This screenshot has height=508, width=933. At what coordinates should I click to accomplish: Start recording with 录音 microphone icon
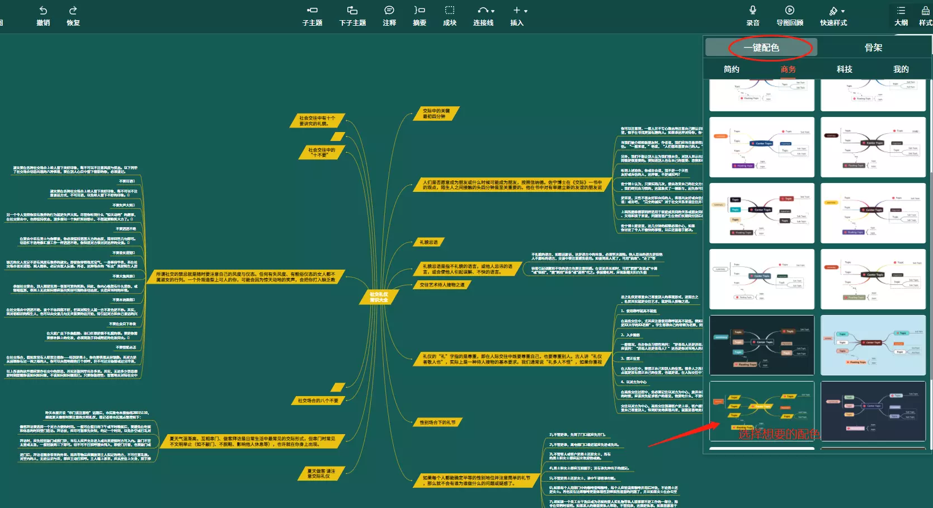(753, 11)
